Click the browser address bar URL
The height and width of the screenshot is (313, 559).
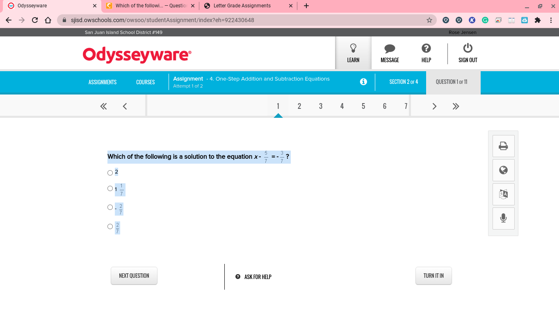click(x=162, y=20)
